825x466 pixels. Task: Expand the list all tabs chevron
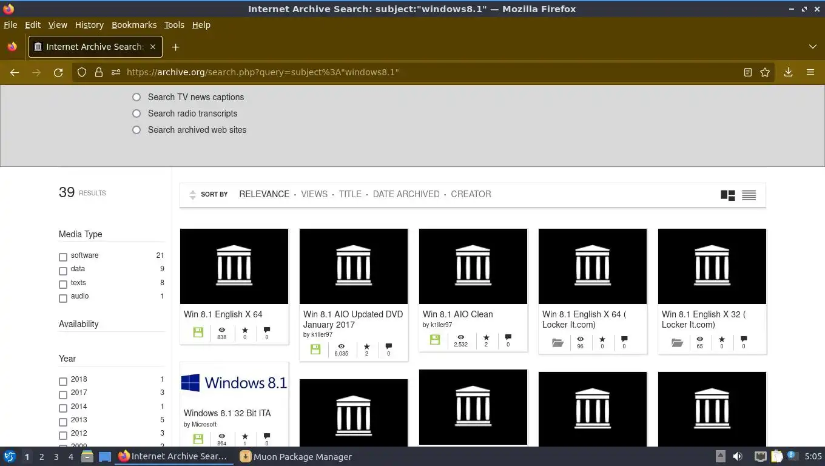813,47
